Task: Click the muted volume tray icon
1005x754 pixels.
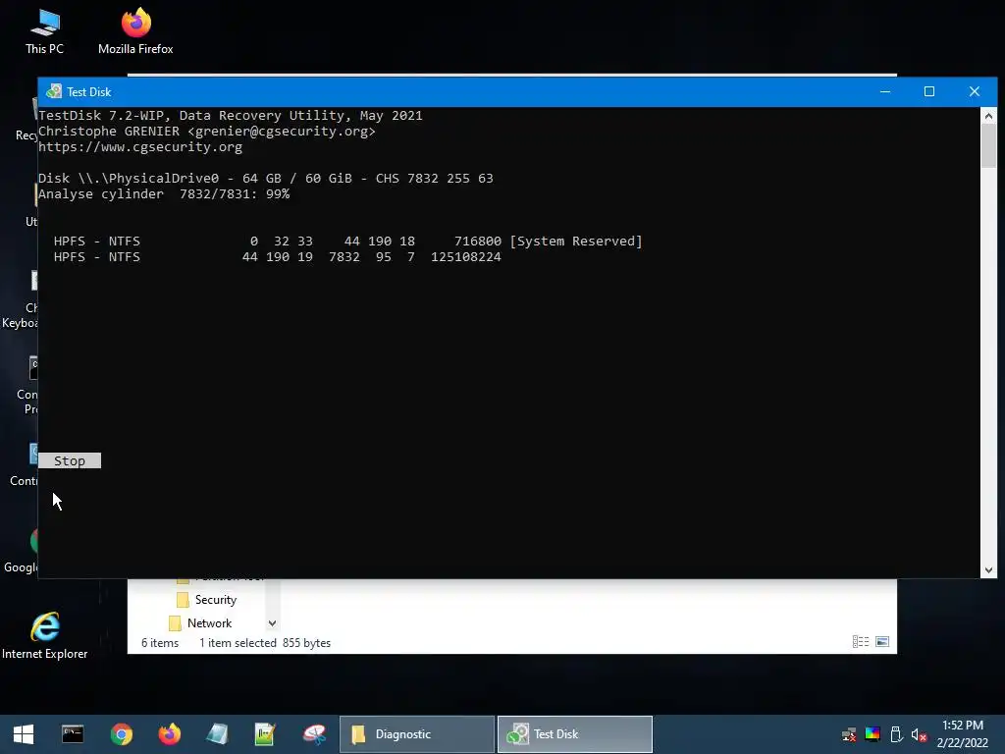Action: (x=919, y=734)
